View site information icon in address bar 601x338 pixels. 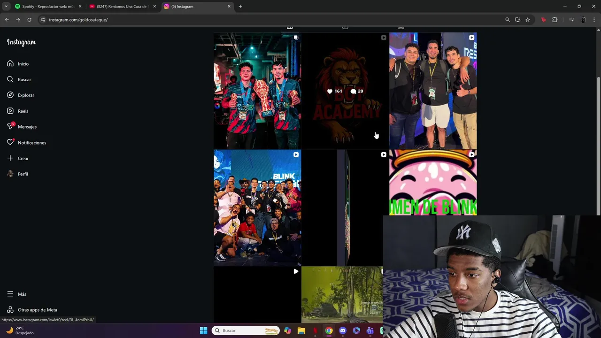click(43, 20)
